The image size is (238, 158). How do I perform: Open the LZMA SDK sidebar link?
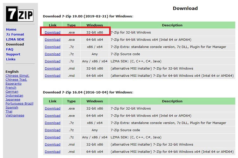coord(15,39)
